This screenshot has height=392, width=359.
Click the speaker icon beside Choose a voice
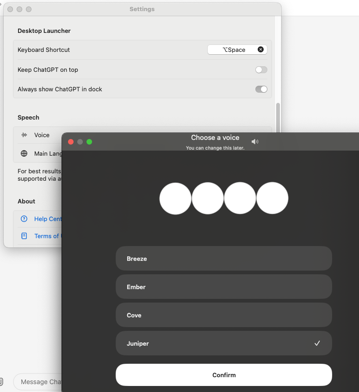tap(254, 142)
